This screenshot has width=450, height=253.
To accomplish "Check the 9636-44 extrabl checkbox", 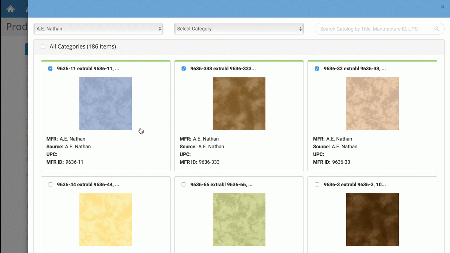I will pos(50,184).
